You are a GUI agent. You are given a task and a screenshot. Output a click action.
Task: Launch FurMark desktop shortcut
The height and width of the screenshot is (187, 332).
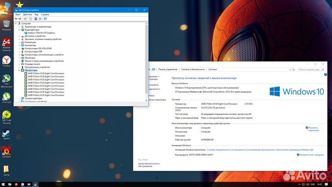6,152
